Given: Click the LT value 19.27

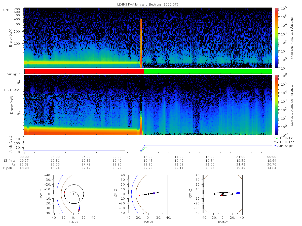Looking at the screenshot, I should (x=24, y=161).
